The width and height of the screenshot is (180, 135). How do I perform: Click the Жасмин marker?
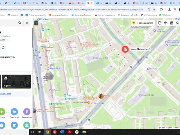(x=67, y=48)
